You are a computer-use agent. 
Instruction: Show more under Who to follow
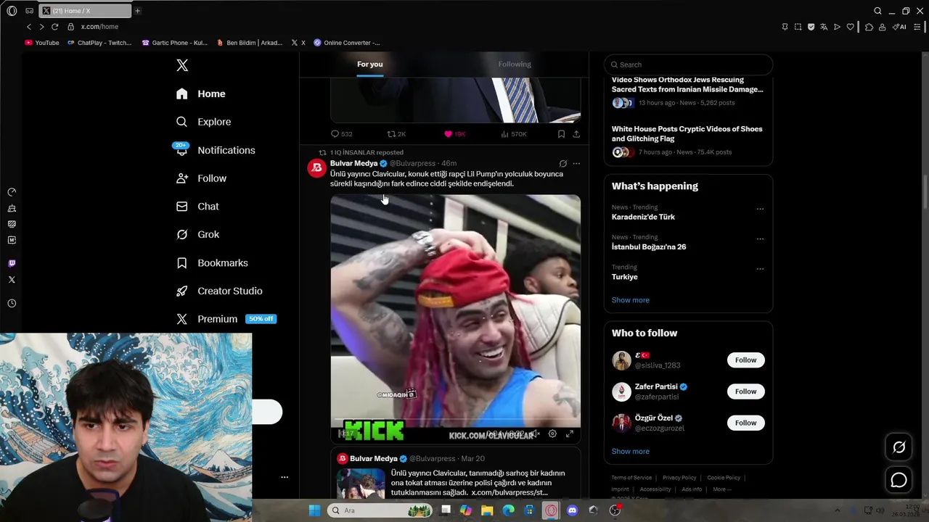tap(630, 452)
